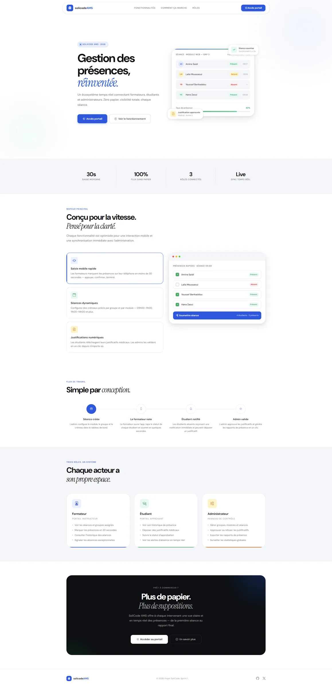
Task: Click the Retard status for Laila Moussaoui
Action: tap(234, 74)
